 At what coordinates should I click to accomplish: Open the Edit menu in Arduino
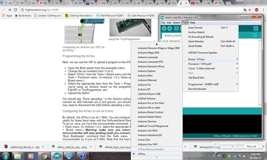(x=169, y=23)
